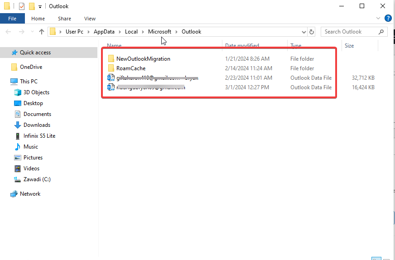Image resolution: width=395 pixels, height=260 pixels.
Task: Click AppData in the breadcrumb path
Action: (103, 32)
